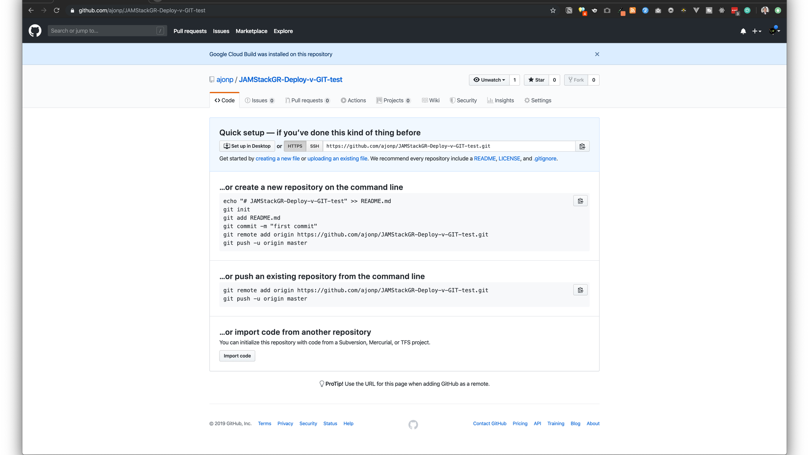Copy the repository clone URL to clipboard
This screenshot has width=809, height=455.
point(582,146)
